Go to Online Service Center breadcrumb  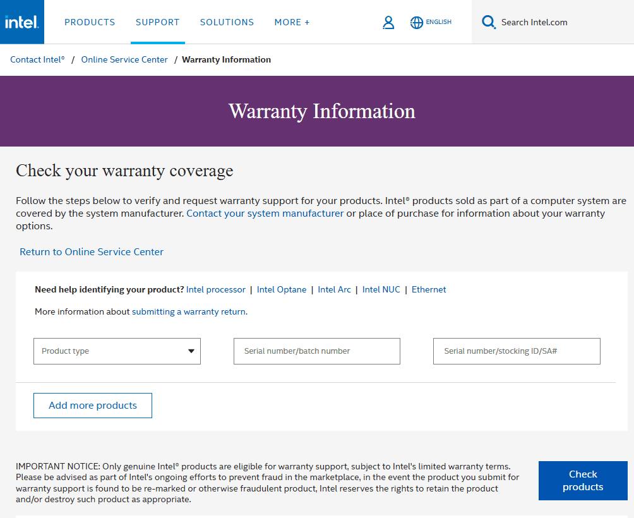pyautogui.click(x=124, y=59)
